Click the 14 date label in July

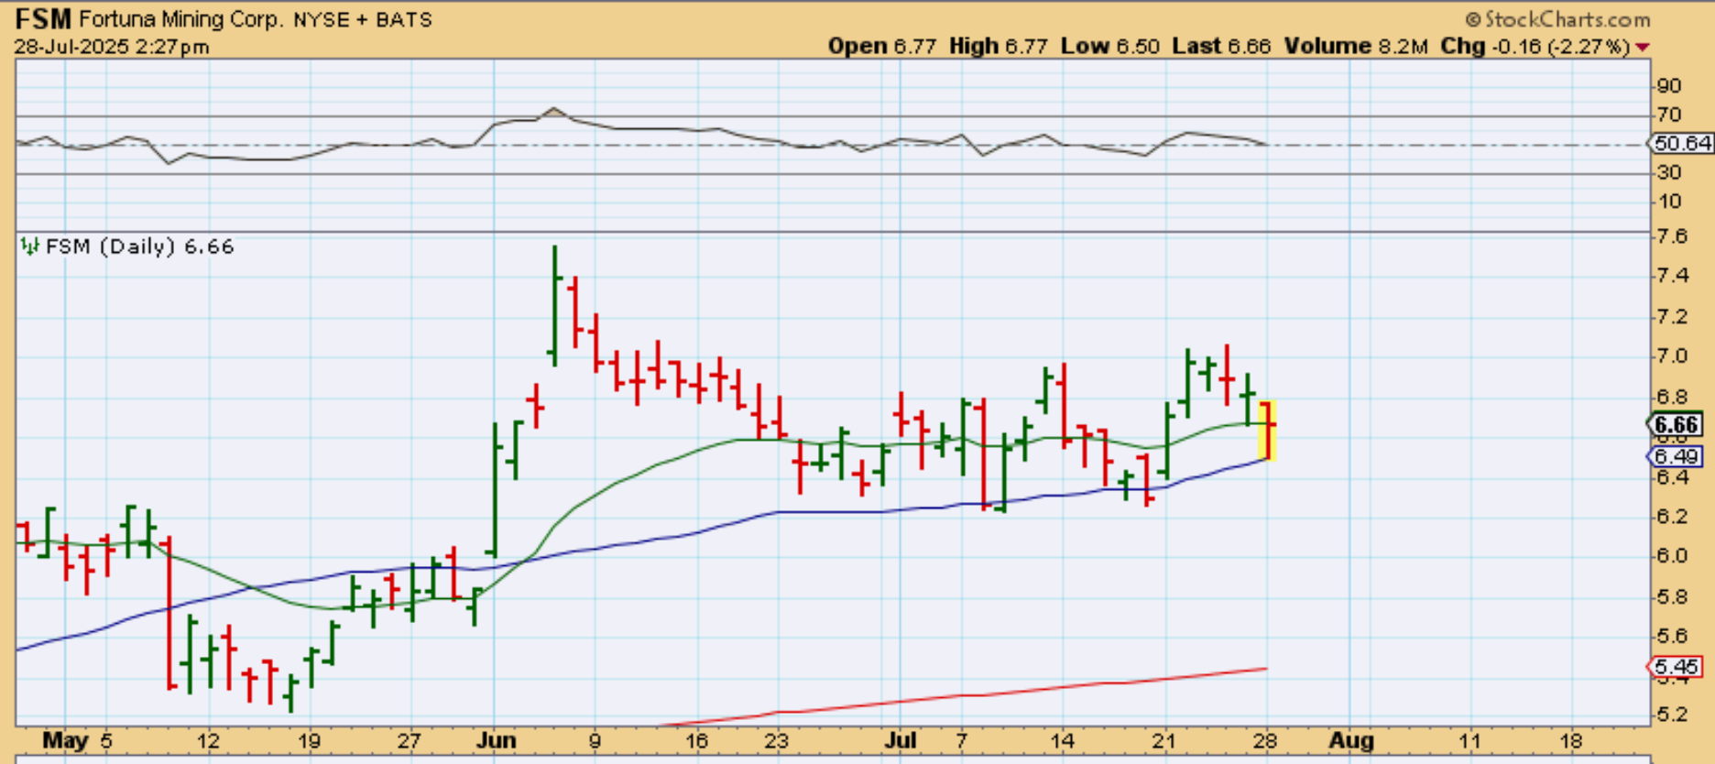1063,741
